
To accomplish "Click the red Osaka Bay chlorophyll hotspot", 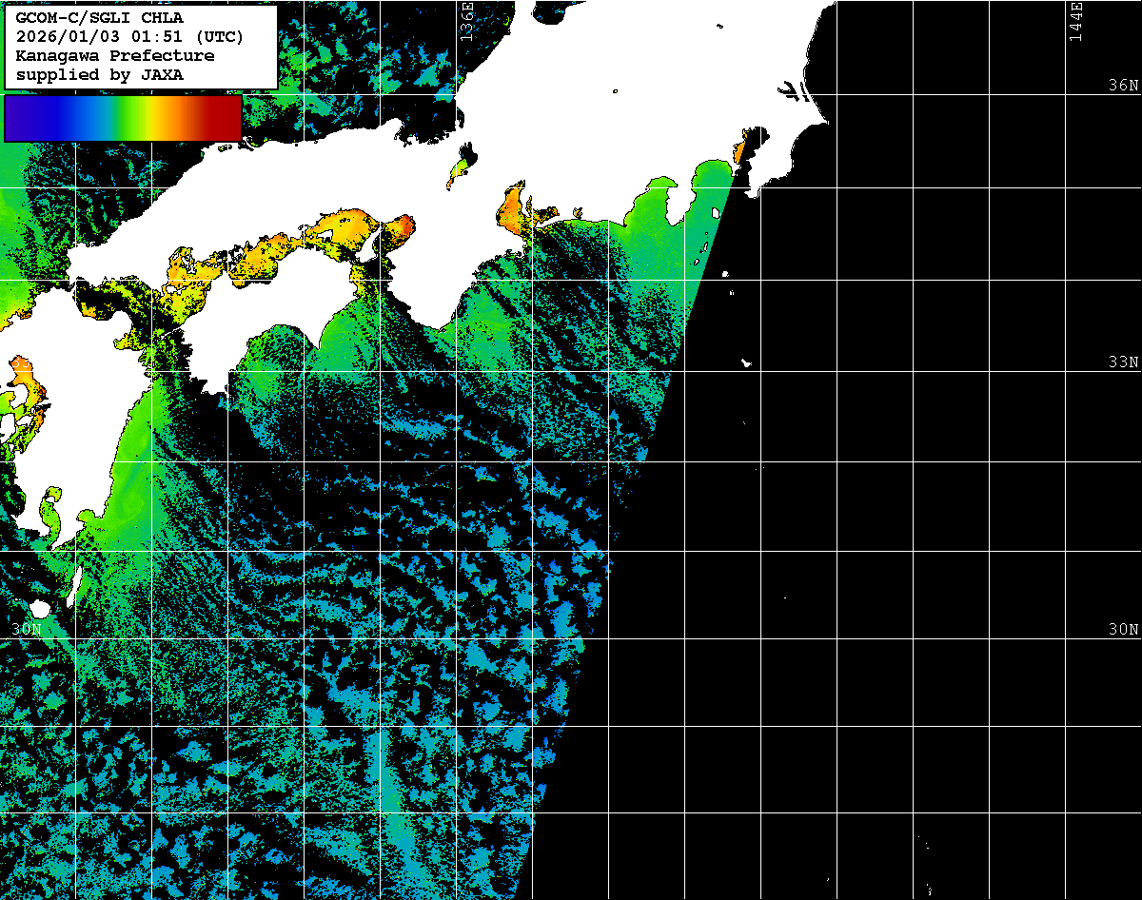I will point(403,225).
